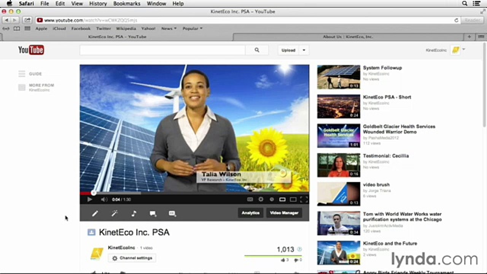Toggle captions in the player controls

(x=250, y=199)
